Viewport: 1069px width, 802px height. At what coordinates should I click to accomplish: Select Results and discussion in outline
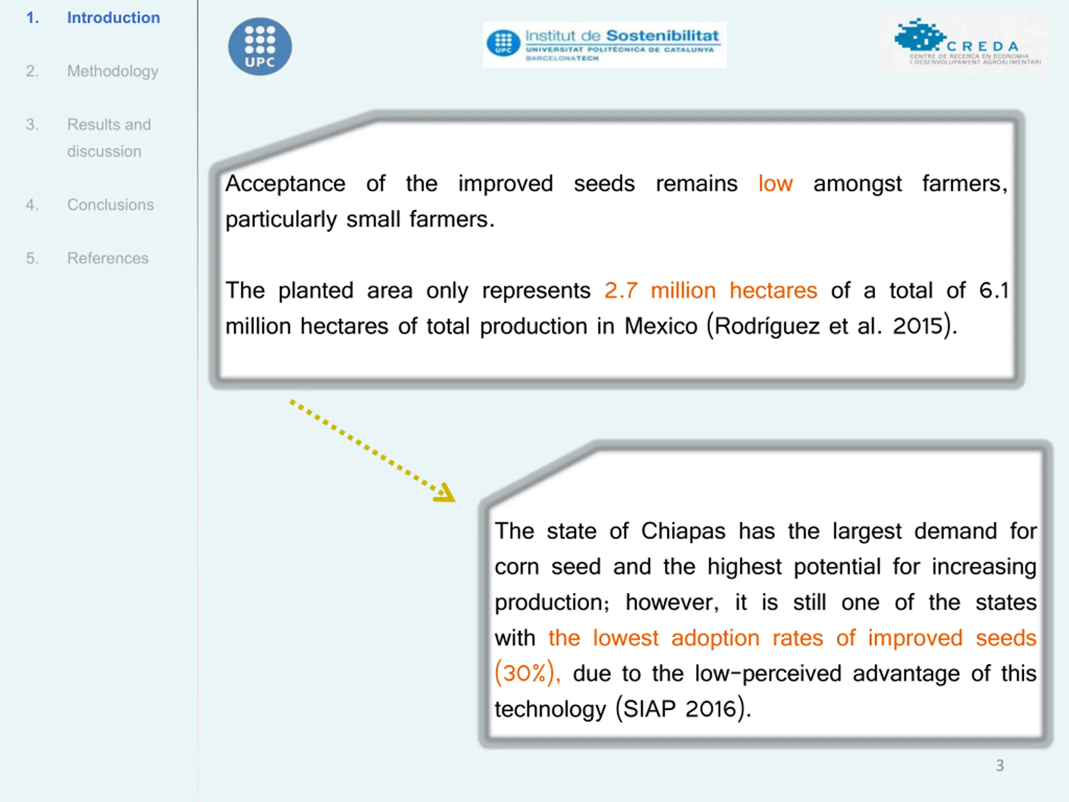pyautogui.click(x=109, y=137)
